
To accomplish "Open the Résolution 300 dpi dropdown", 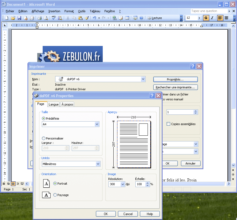I will click(123, 184).
